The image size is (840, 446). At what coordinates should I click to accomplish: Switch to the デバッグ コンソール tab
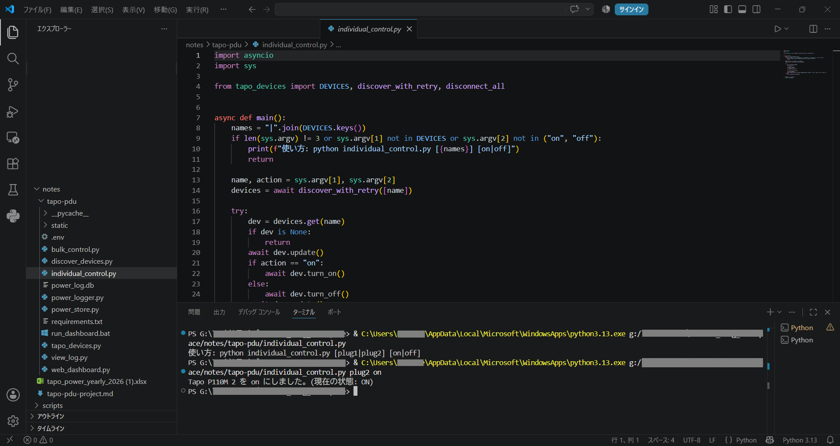259,312
